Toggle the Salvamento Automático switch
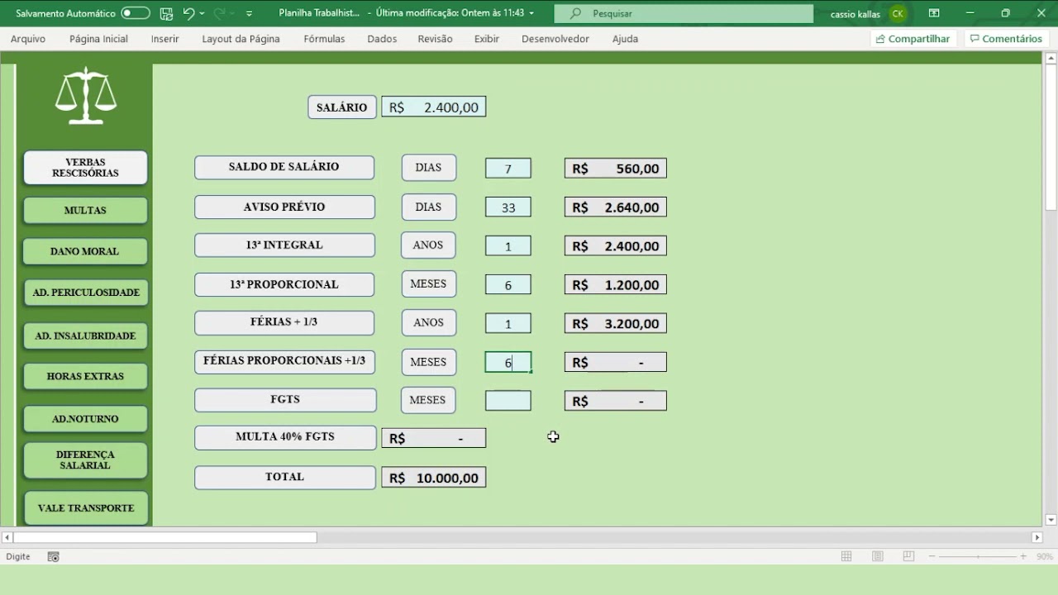Image resolution: width=1058 pixels, height=595 pixels. tap(136, 13)
